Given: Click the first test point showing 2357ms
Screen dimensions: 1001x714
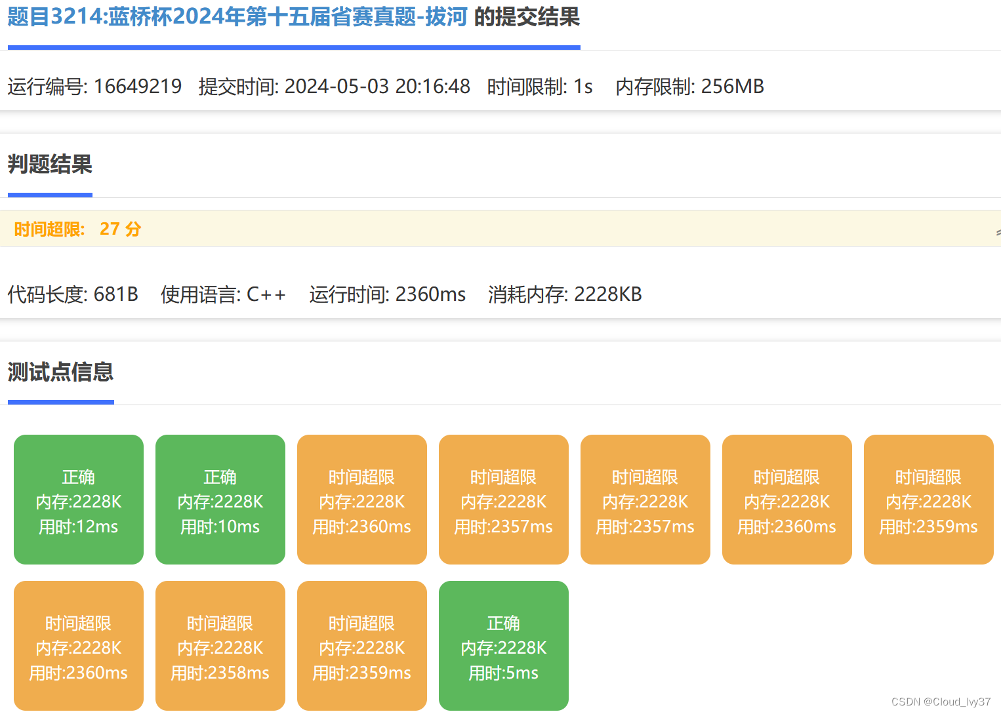Looking at the screenshot, I should click(x=504, y=500).
